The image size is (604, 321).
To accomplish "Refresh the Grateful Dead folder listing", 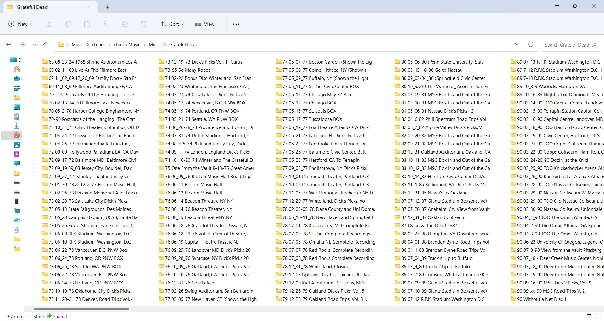I will coord(531,44).
